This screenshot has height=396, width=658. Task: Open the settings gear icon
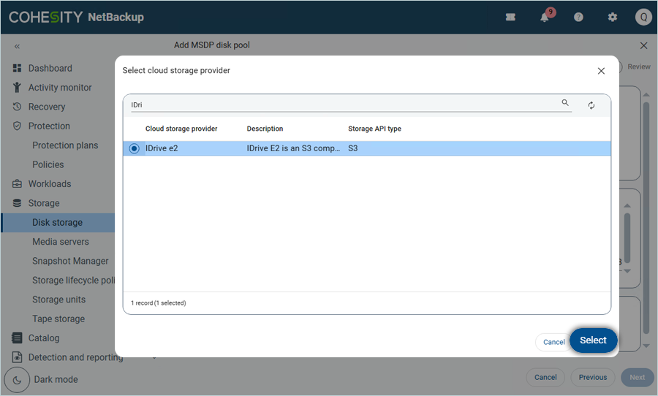(613, 17)
